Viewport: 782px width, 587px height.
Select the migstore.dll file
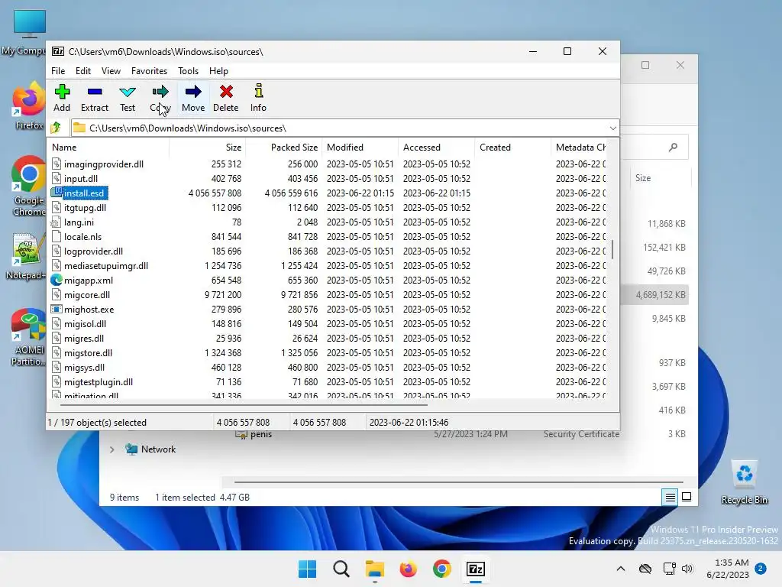pos(88,353)
